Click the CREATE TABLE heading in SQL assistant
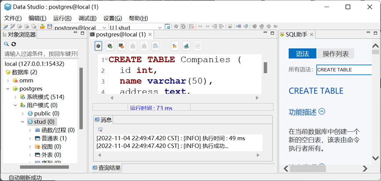This screenshot has width=381, height=181. tap(316, 91)
